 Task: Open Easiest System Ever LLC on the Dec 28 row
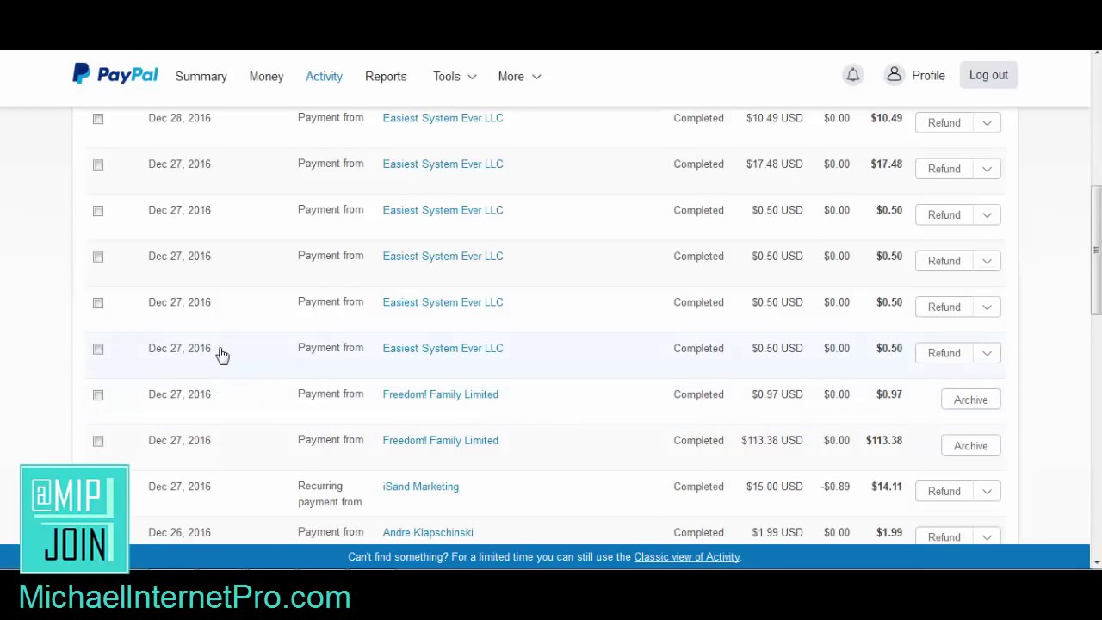coord(443,118)
